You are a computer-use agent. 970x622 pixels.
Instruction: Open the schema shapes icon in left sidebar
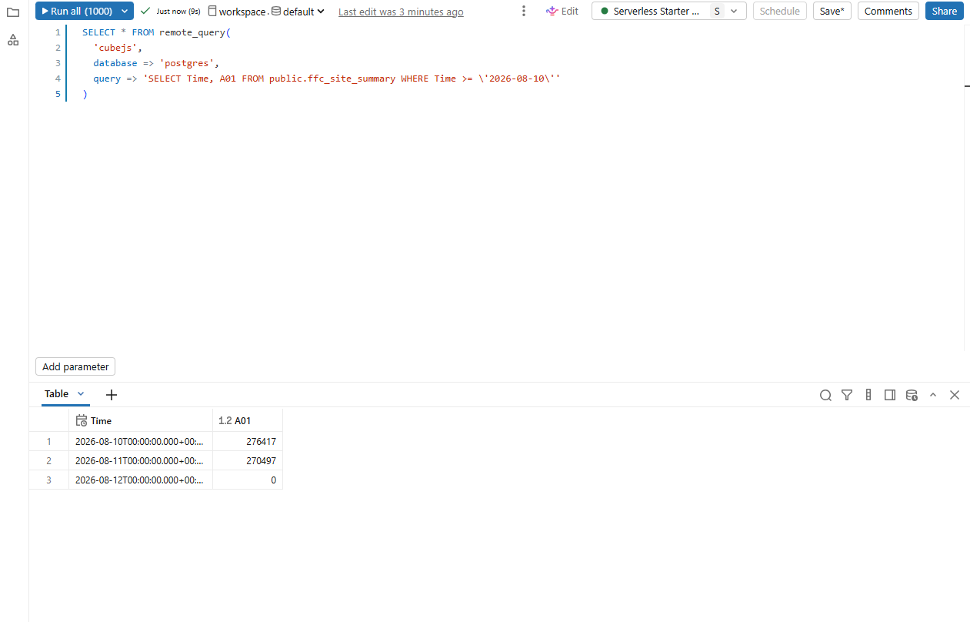(x=12, y=40)
